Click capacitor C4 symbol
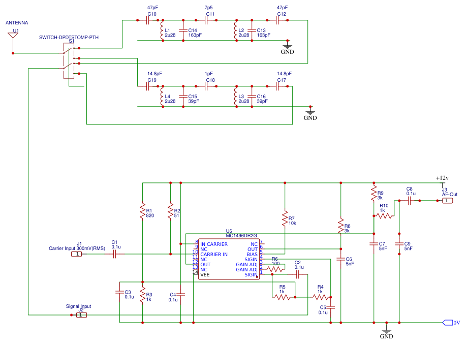The width and height of the screenshot is (466, 345). 181,295
